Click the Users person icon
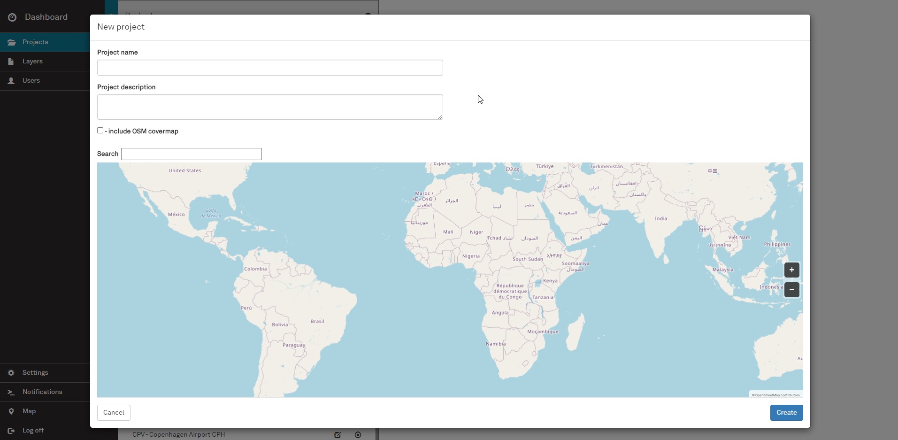This screenshot has height=440, width=898. click(11, 81)
